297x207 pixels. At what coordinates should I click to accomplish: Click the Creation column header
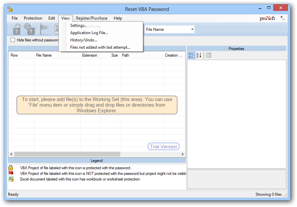tap(174, 55)
